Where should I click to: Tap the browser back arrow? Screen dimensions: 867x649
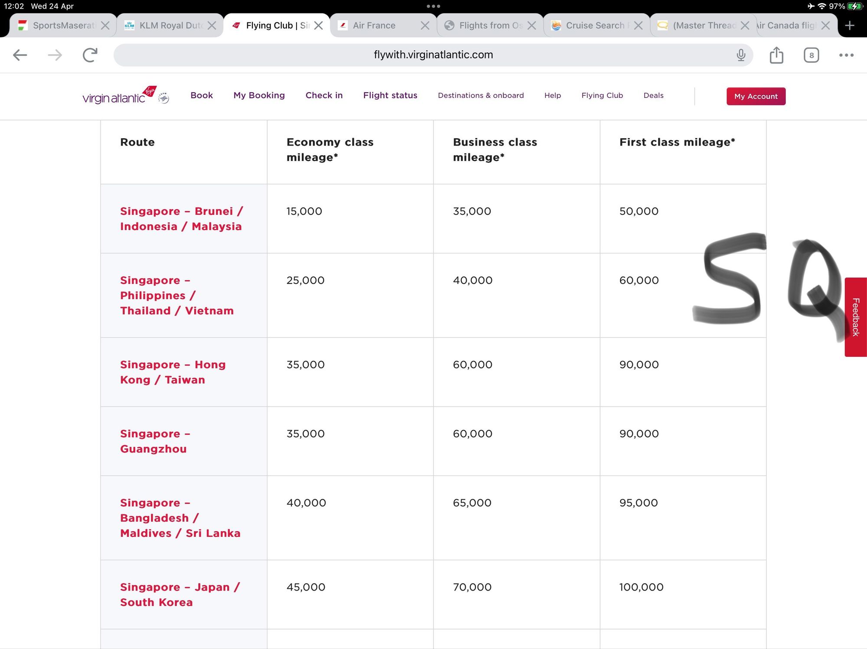coord(20,55)
